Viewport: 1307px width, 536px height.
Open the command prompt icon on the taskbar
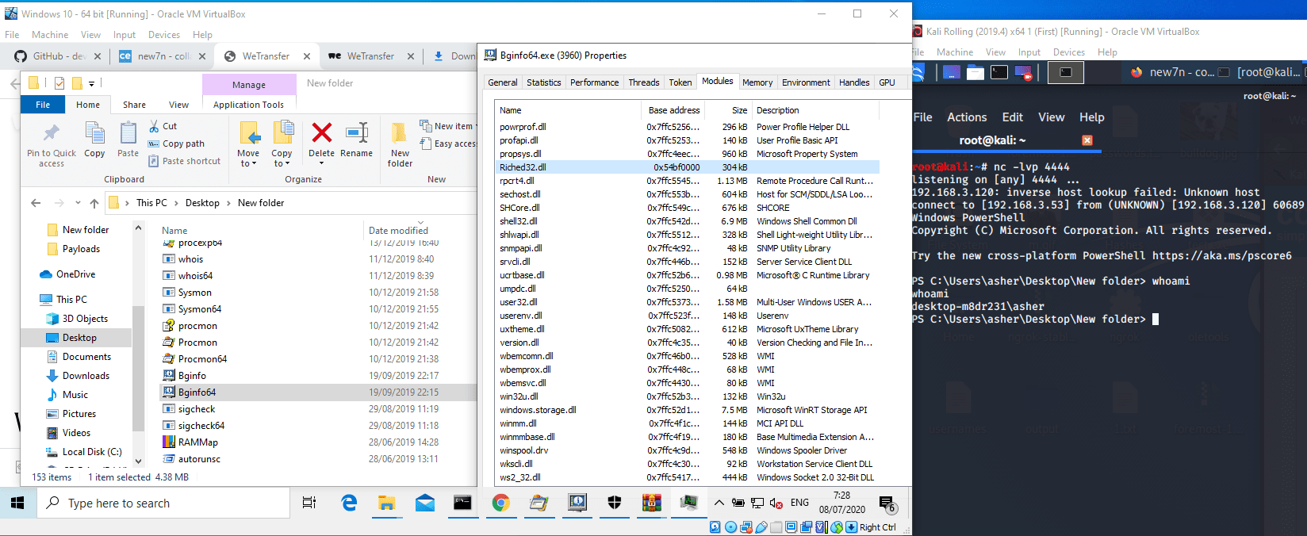pos(463,503)
